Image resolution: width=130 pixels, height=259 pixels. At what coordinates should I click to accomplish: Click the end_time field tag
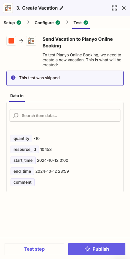(x=22, y=171)
